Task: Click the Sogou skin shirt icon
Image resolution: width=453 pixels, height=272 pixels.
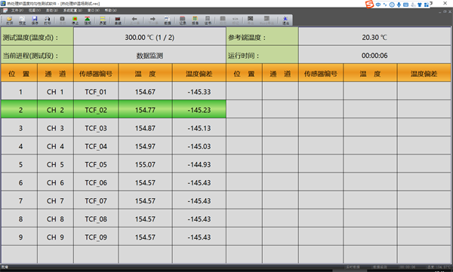Action: 420,5
